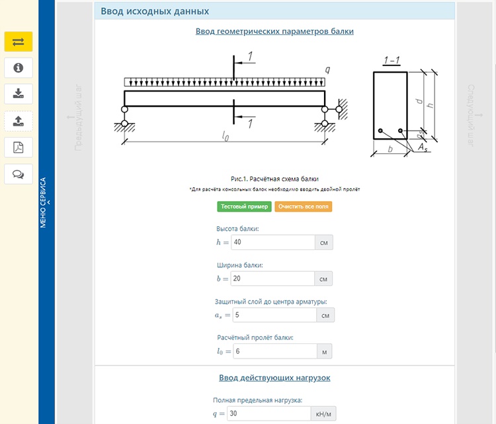Screen dimensions: 496x424
Task: Click the Ввод геометрических параметров балки heading
Action: point(274,31)
